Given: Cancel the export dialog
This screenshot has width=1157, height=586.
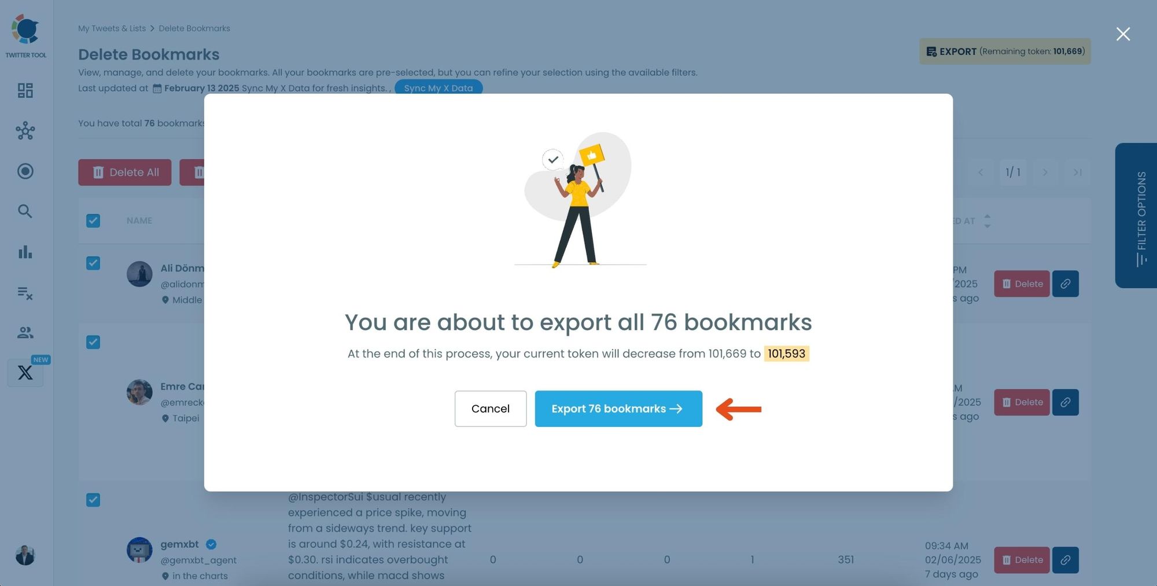Looking at the screenshot, I should click(490, 408).
